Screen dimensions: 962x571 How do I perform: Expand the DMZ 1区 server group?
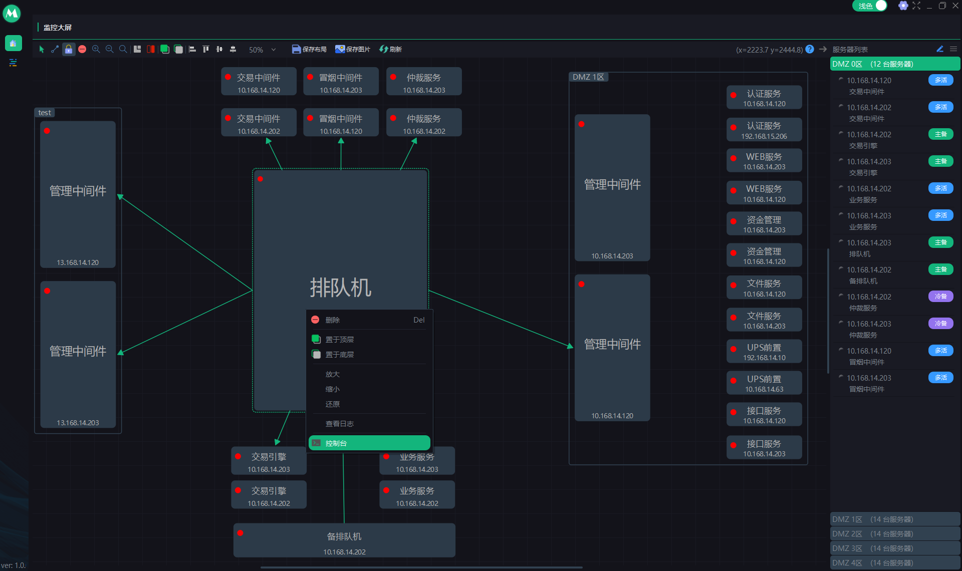[895, 519]
